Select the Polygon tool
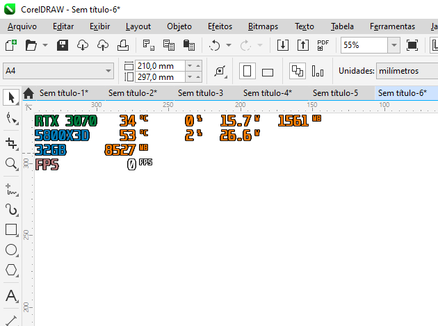Viewport: 438px width, 326px height. (11, 270)
